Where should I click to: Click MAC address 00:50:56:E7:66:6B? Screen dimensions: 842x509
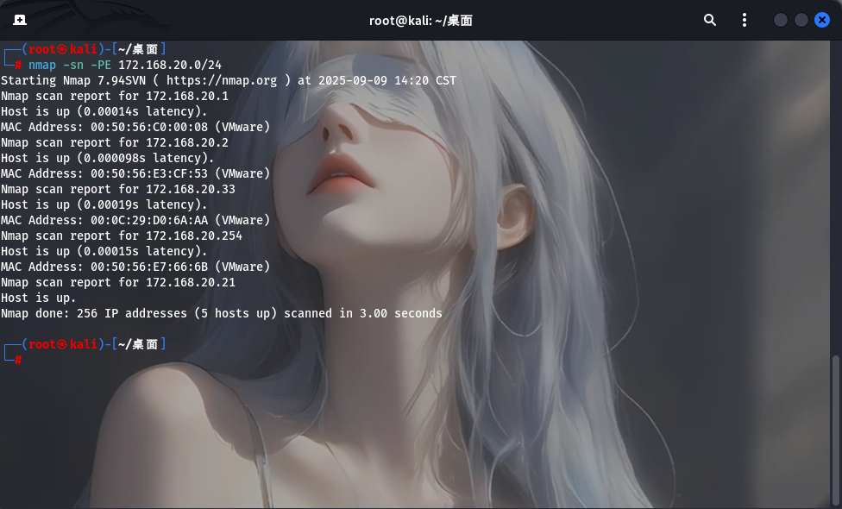(148, 267)
